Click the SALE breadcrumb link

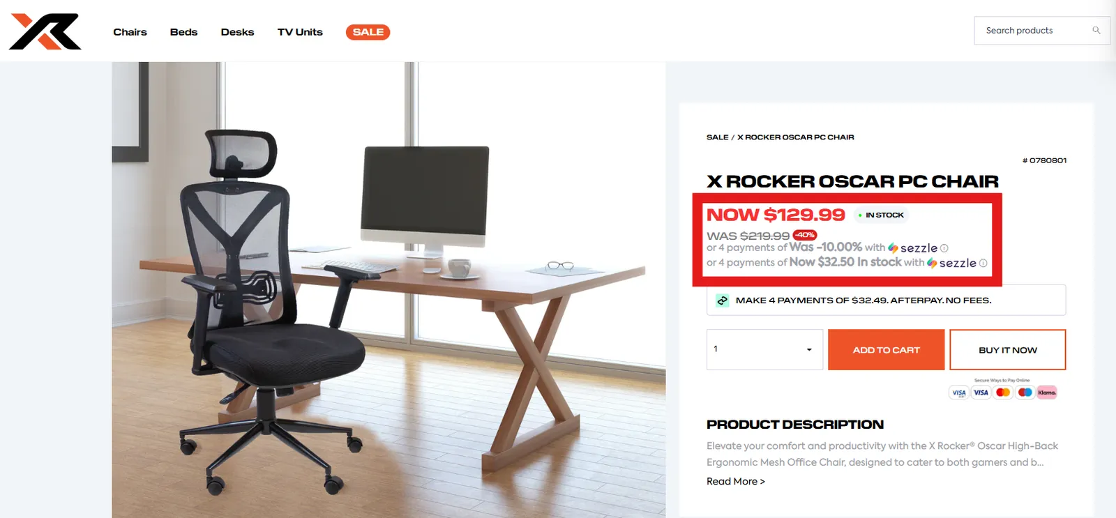point(717,137)
